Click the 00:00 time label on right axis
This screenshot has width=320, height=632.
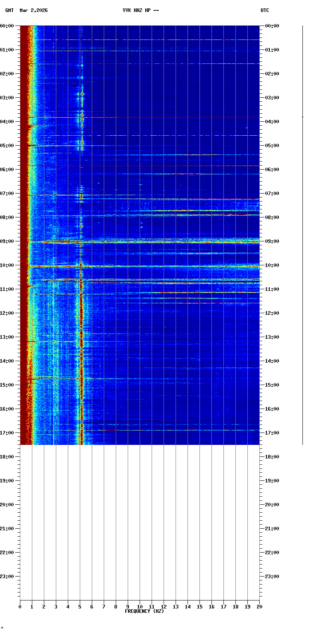pyautogui.click(x=272, y=26)
